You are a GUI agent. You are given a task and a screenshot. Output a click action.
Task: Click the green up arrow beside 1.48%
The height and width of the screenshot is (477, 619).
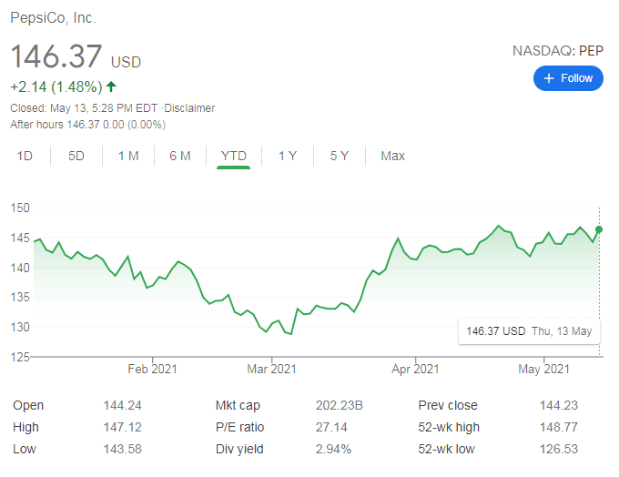click(x=111, y=86)
